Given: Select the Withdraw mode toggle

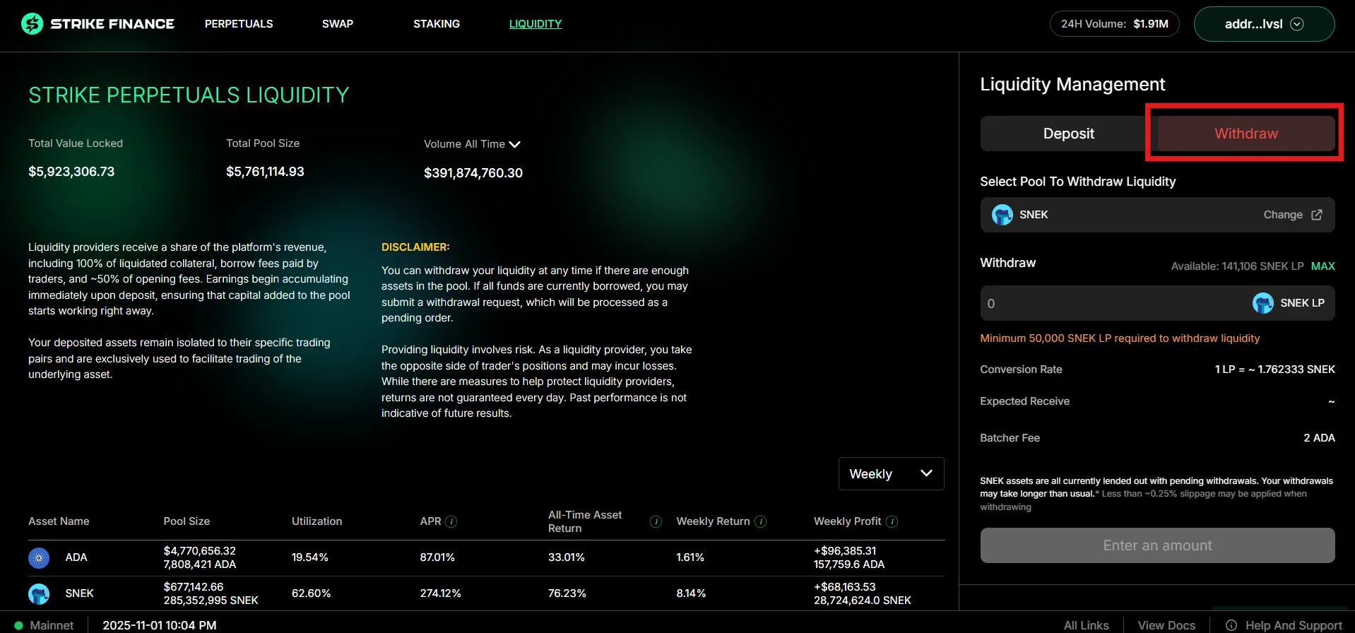Looking at the screenshot, I should (x=1245, y=134).
